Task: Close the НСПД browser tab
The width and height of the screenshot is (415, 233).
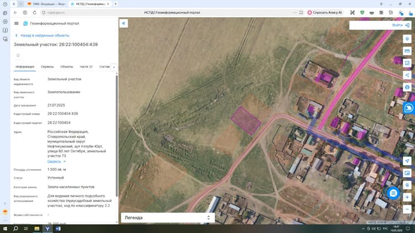Action: click(108, 4)
